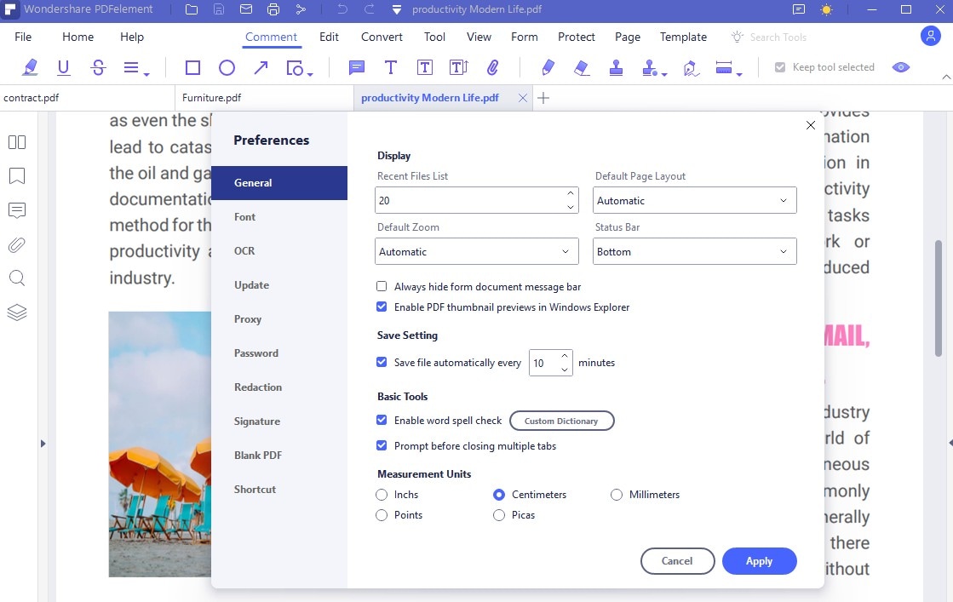Click the Apply button

tap(759, 560)
